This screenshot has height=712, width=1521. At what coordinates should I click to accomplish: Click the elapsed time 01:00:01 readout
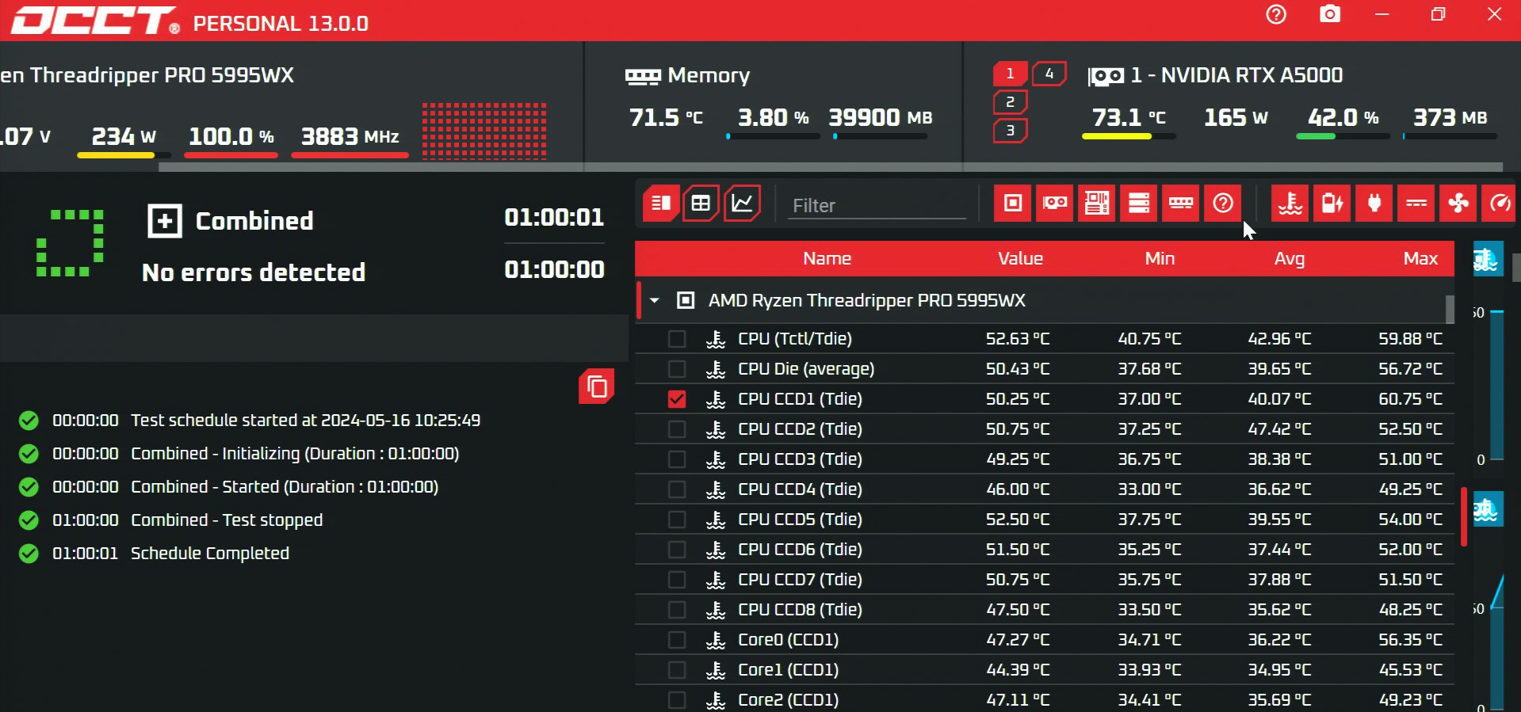554,217
